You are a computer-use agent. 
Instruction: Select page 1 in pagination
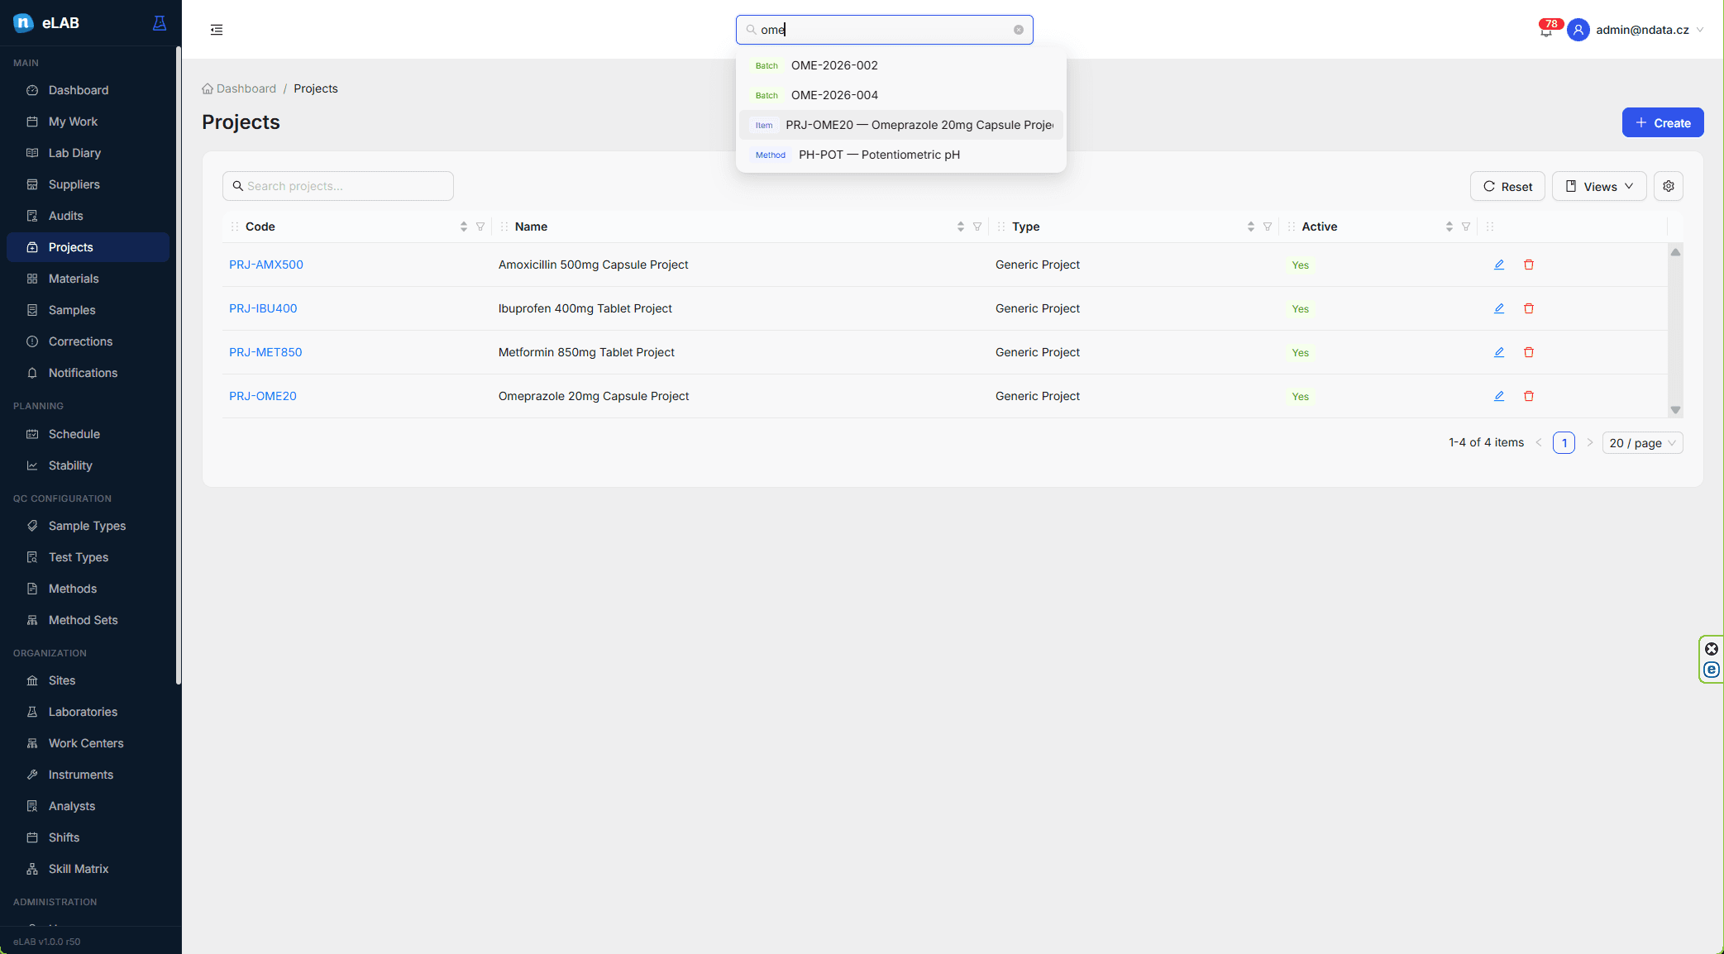click(x=1564, y=443)
